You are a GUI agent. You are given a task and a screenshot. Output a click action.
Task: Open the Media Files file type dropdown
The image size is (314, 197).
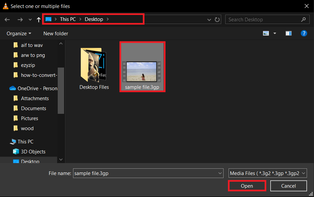303,173
